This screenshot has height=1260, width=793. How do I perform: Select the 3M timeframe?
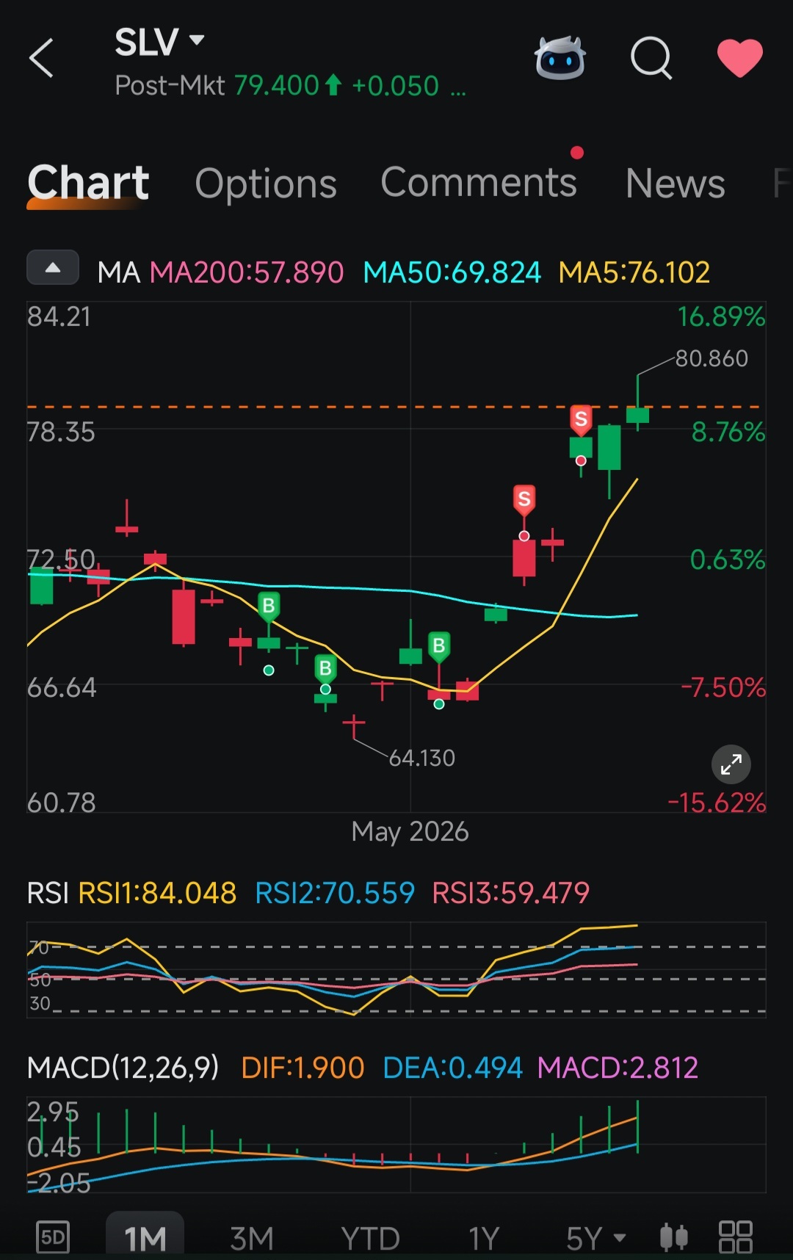252,1239
